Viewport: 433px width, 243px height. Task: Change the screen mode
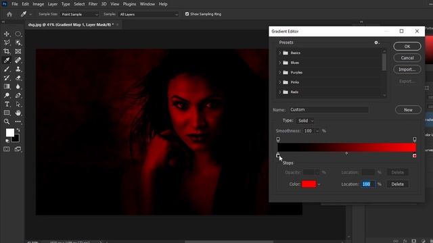[x=18, y=149]
